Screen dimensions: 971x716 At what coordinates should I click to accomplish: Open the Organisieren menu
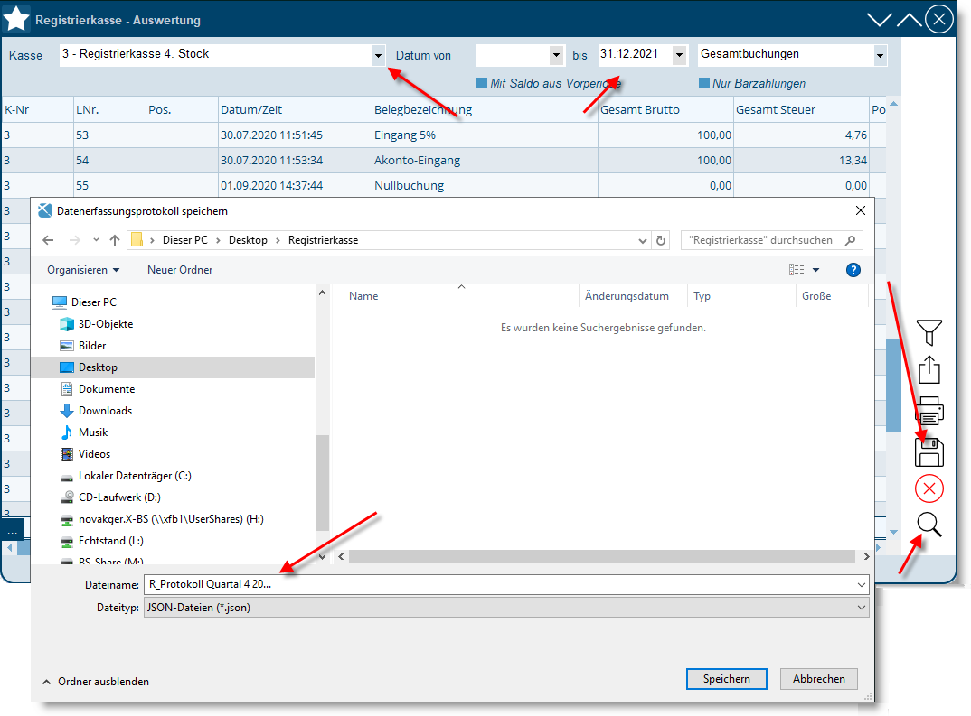83,270
